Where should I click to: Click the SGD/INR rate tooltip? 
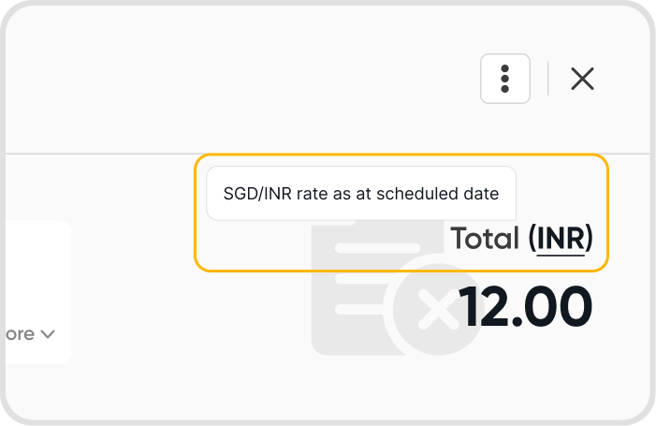tap(360, 194)
